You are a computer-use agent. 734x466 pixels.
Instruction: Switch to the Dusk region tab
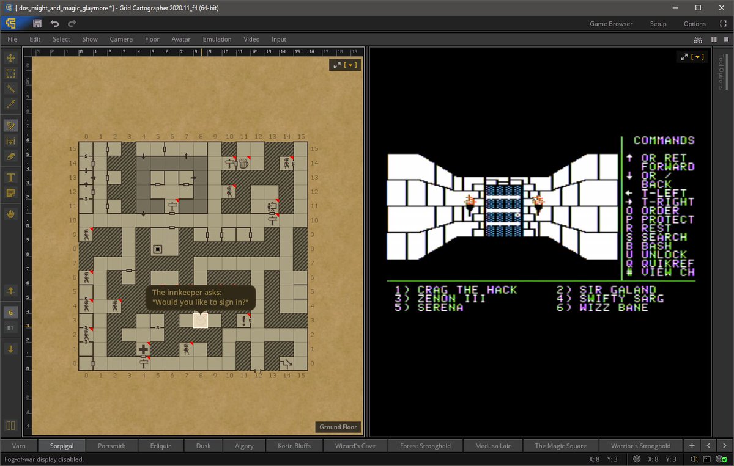(203, 446)
